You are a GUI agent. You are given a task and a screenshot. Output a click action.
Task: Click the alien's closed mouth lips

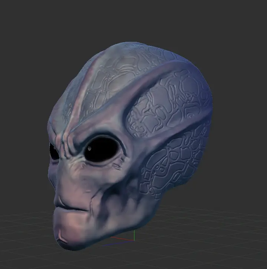[x=72, y=207]
